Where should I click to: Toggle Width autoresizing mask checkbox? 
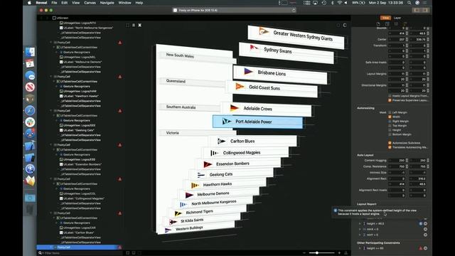click(390, 117)
